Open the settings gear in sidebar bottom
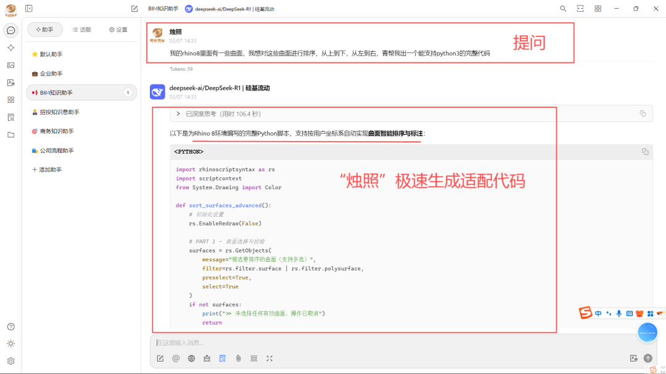666x374 pixels. 11,361
